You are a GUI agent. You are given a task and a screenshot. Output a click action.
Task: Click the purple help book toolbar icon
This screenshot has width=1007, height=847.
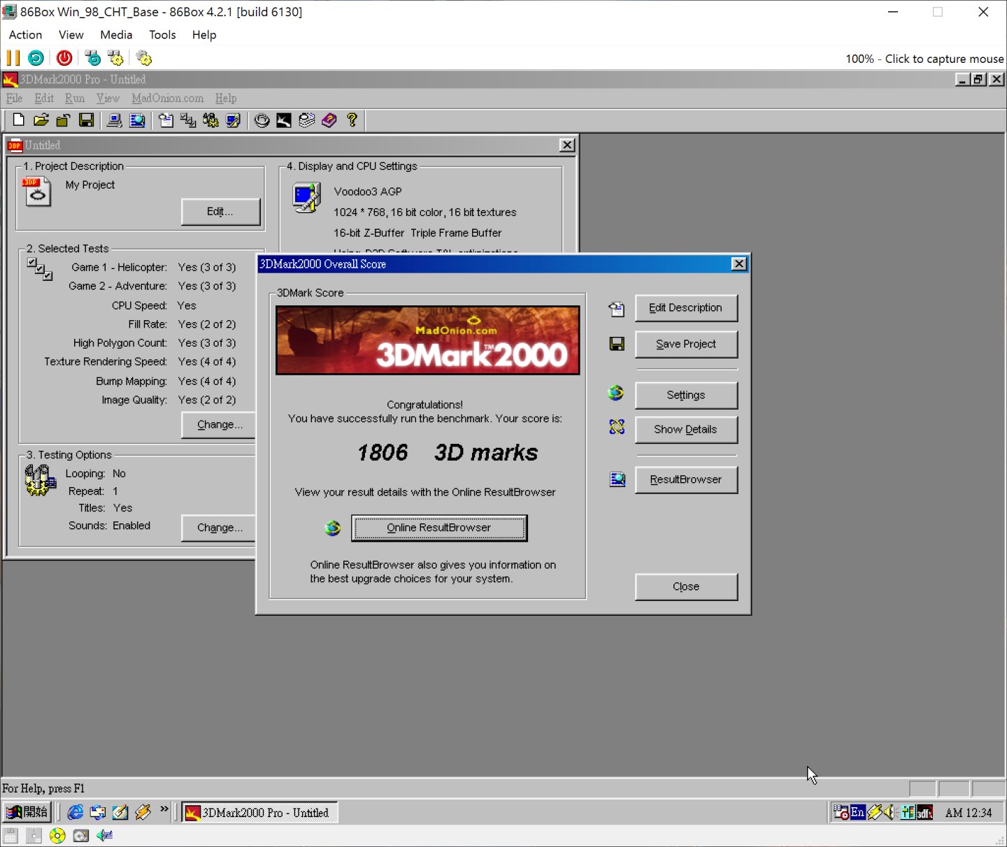pyautogui.click(x=329, y=120)
